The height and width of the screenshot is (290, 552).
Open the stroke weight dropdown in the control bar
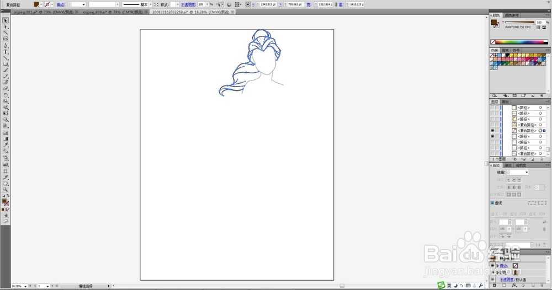83,4
